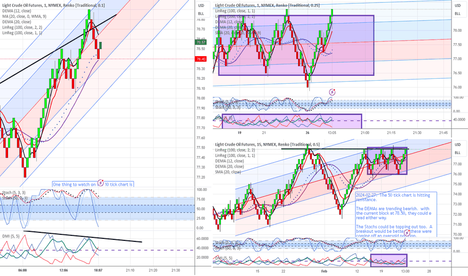Select SMA (20, close) legend in bottom-right chart
The width and height of the screenshot is (468, 276).
pyautogui.click(x=228, y=172)
